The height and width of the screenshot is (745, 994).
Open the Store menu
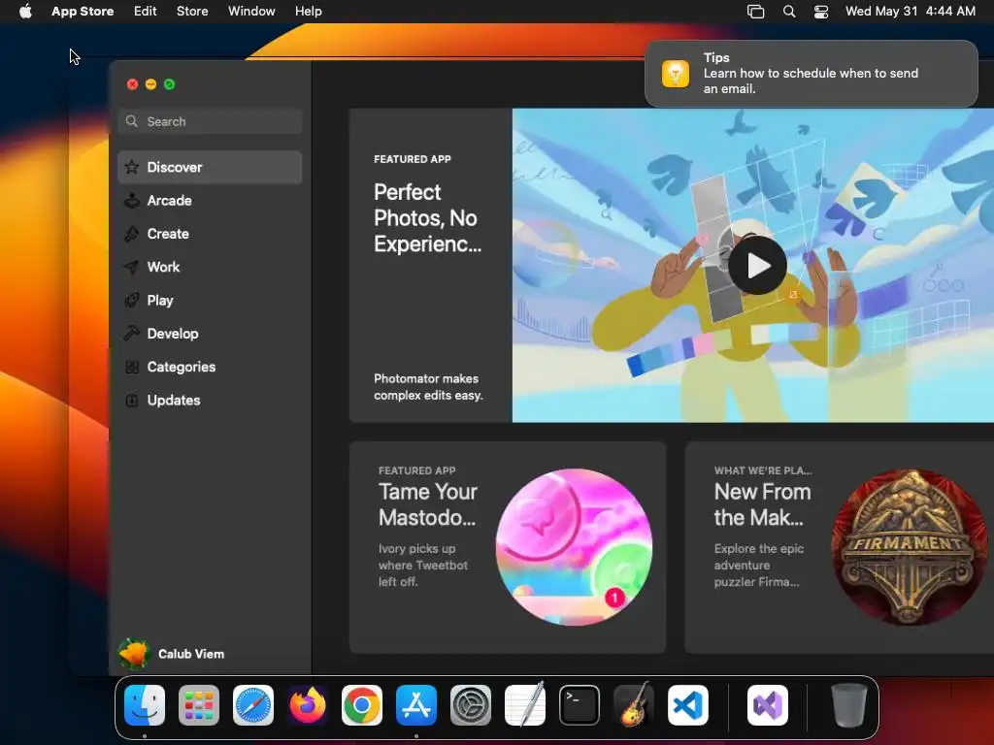click(192, 11)
